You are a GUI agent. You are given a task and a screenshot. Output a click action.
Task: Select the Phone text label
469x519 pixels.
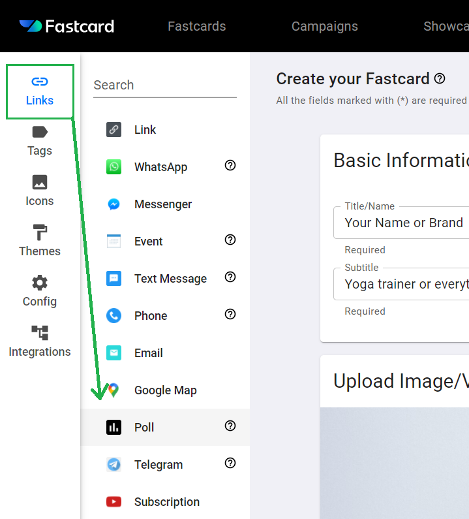[x=151, y=316]
